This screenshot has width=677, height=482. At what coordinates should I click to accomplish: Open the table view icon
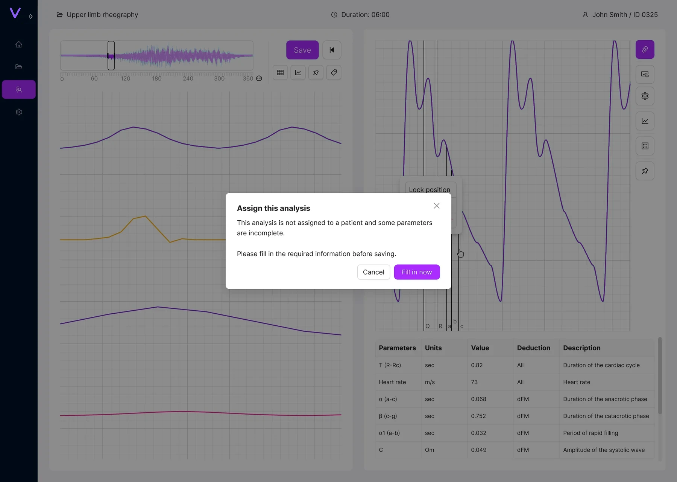tap(280, 73)
